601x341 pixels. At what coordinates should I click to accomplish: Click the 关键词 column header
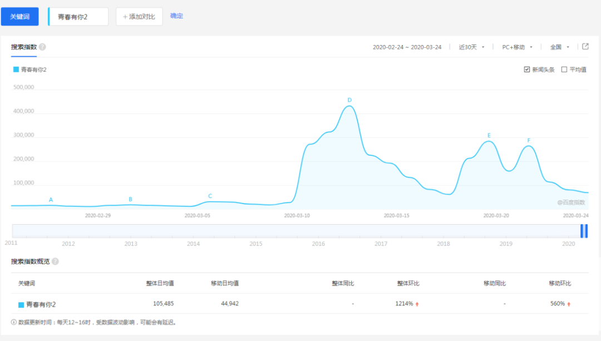click(27, 283)
